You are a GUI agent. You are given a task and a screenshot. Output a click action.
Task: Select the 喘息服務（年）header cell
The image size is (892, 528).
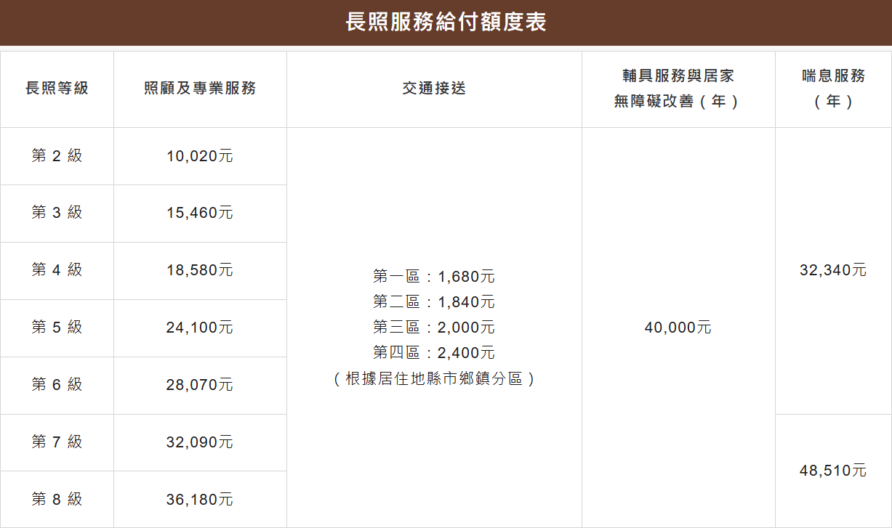pyautogui.click(x=833, y=89)
